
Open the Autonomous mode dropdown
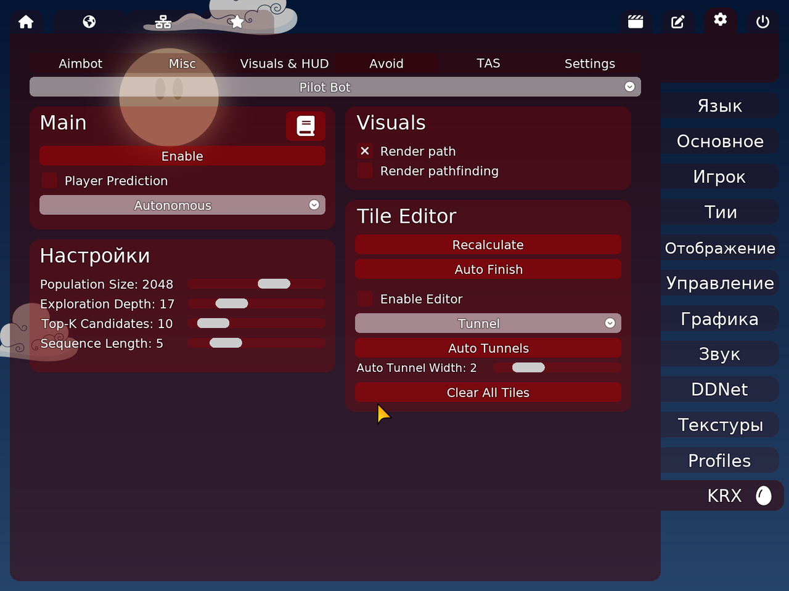[182, 205]
